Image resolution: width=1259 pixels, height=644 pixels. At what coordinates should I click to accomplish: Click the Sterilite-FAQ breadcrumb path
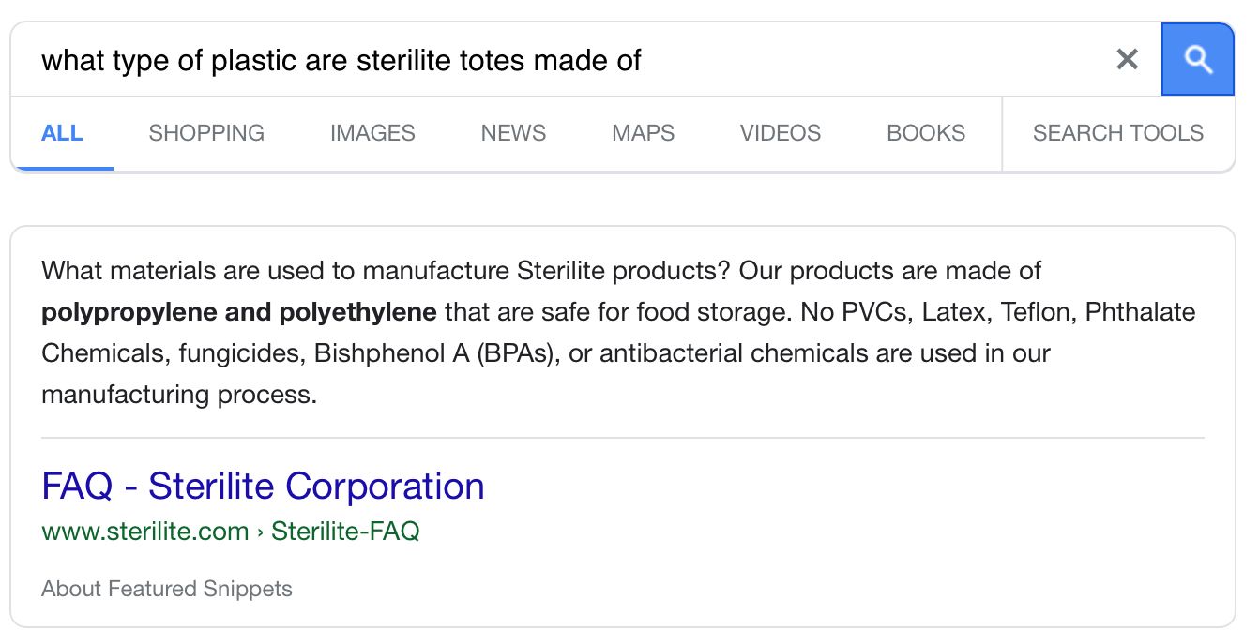click(345, 532)
